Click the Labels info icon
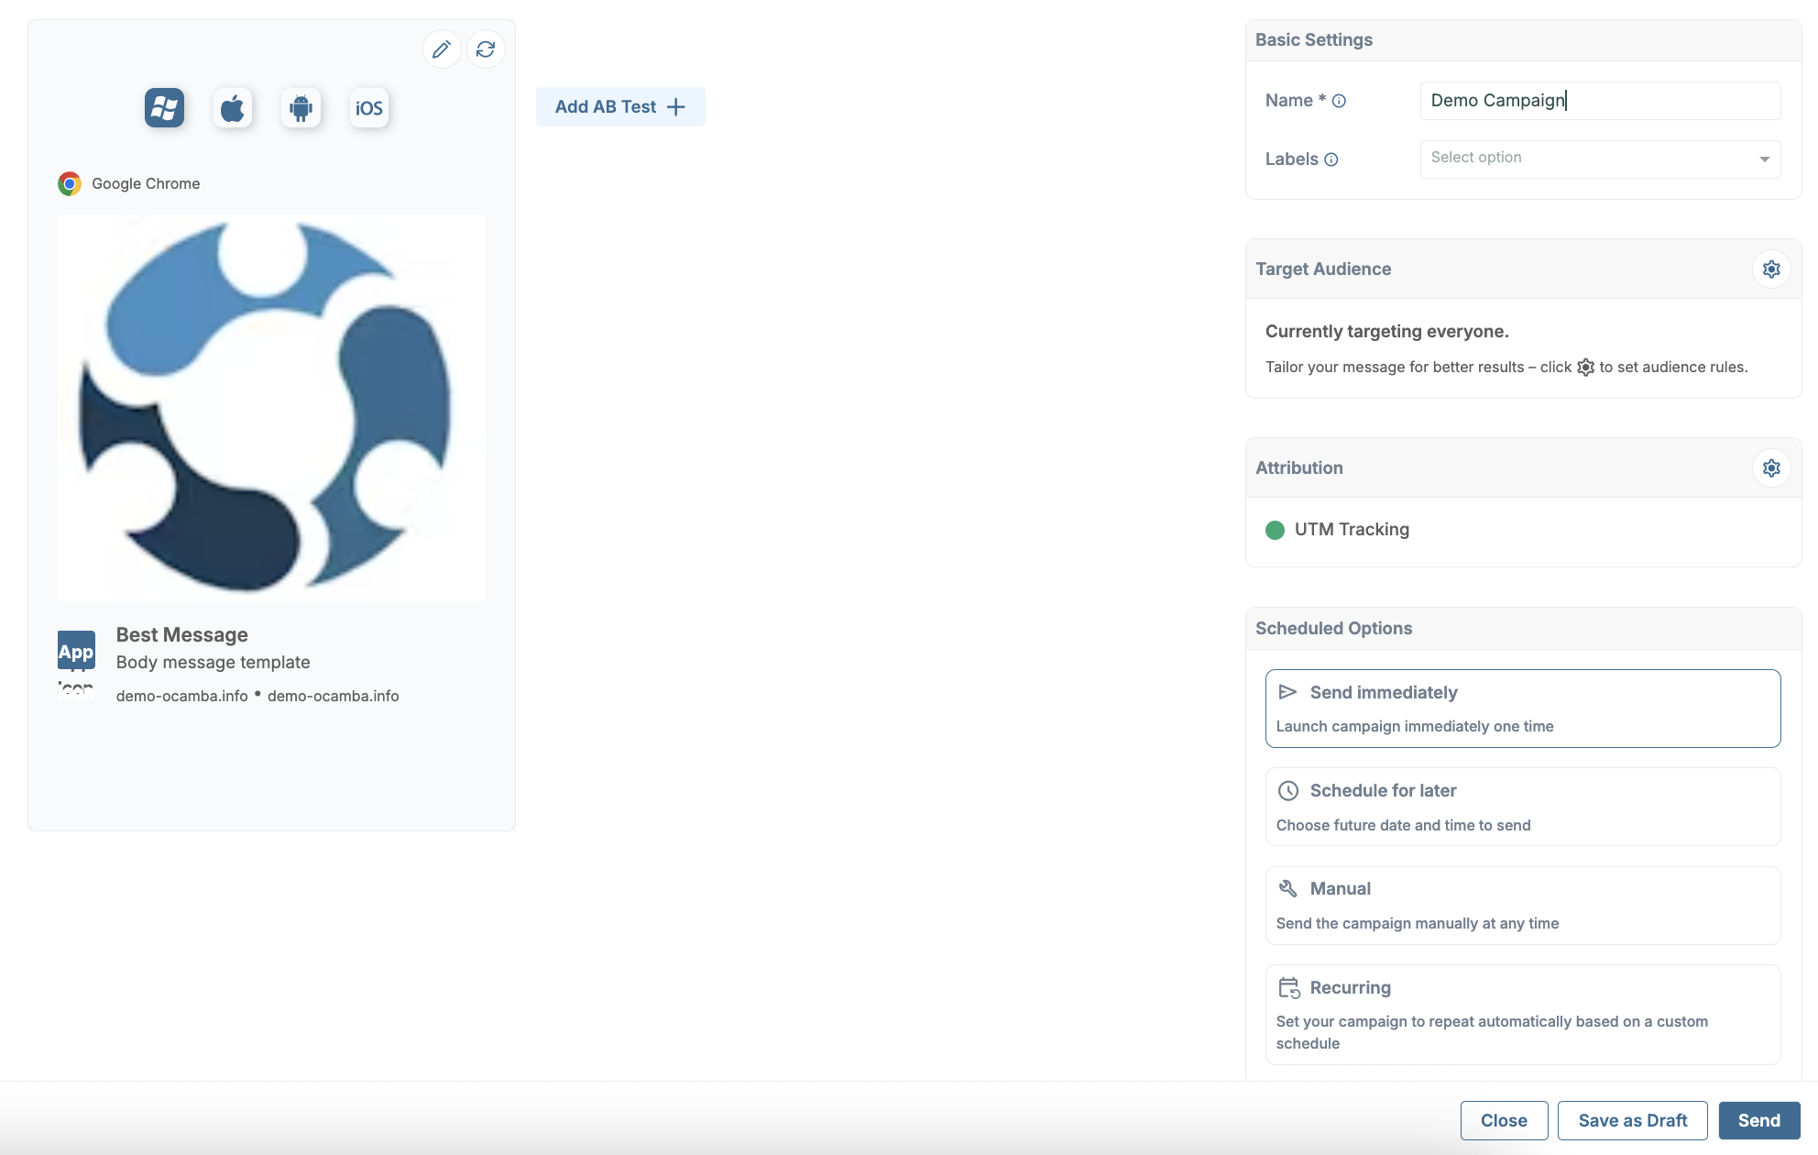The height and width of the screenshot is (1155, 1818). [1331, 159]
